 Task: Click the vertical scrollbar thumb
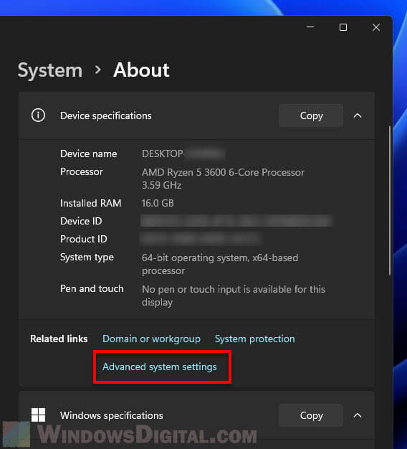click(390, 200)
